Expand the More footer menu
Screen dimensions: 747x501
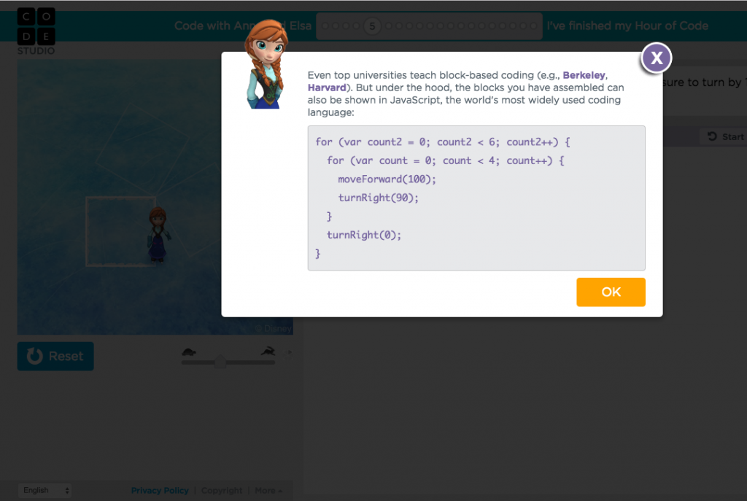click(x=268, y=491)
